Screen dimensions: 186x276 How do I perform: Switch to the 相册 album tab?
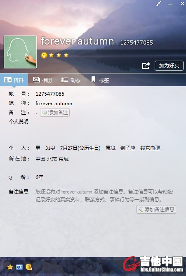[x=42, y=80]
